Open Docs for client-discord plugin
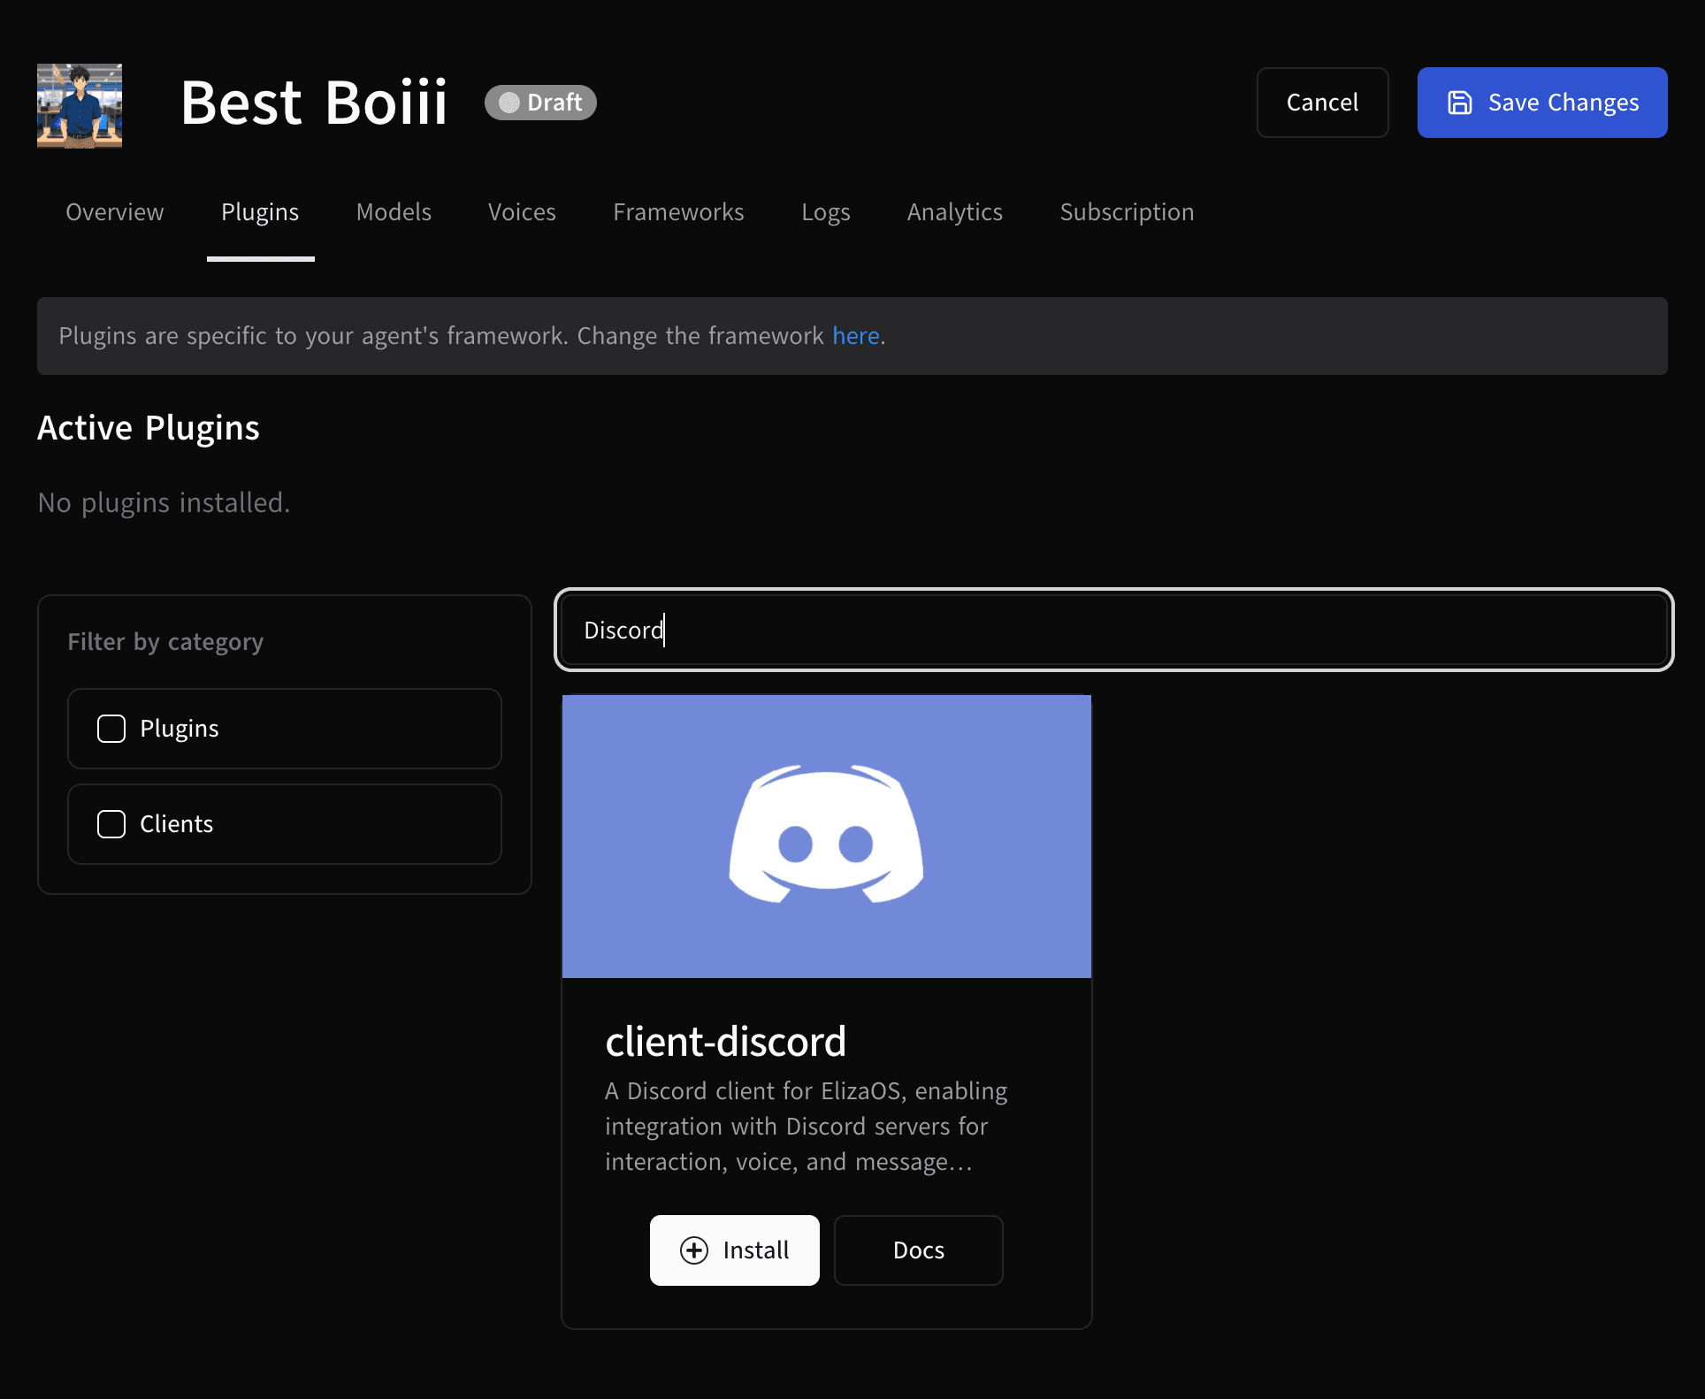The height and width of the screenshot is (1399, 1705). 919,1250
